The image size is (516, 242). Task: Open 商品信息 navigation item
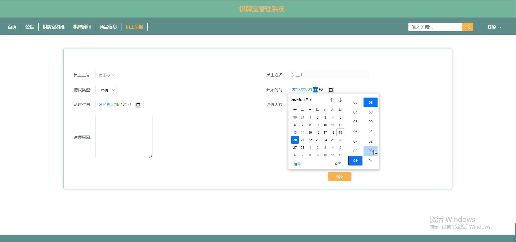pos(108,27)
